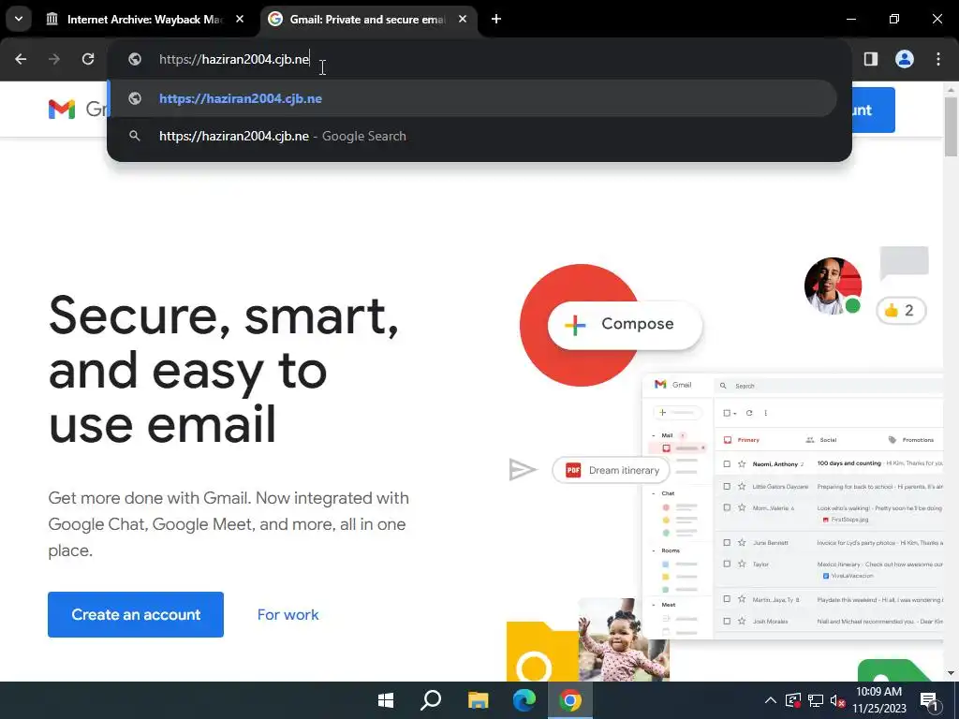This screenshot has width=959, height=719.
Task: Go back with the browser back arrow
Action: [x=21, y=59]
